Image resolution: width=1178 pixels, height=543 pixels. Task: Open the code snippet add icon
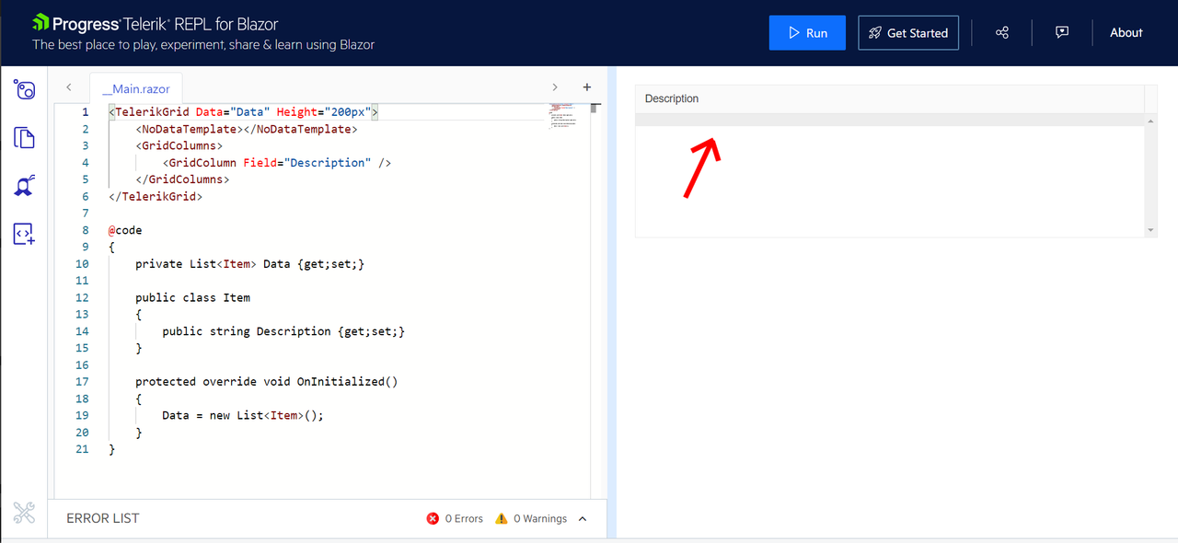click(25, 234)
